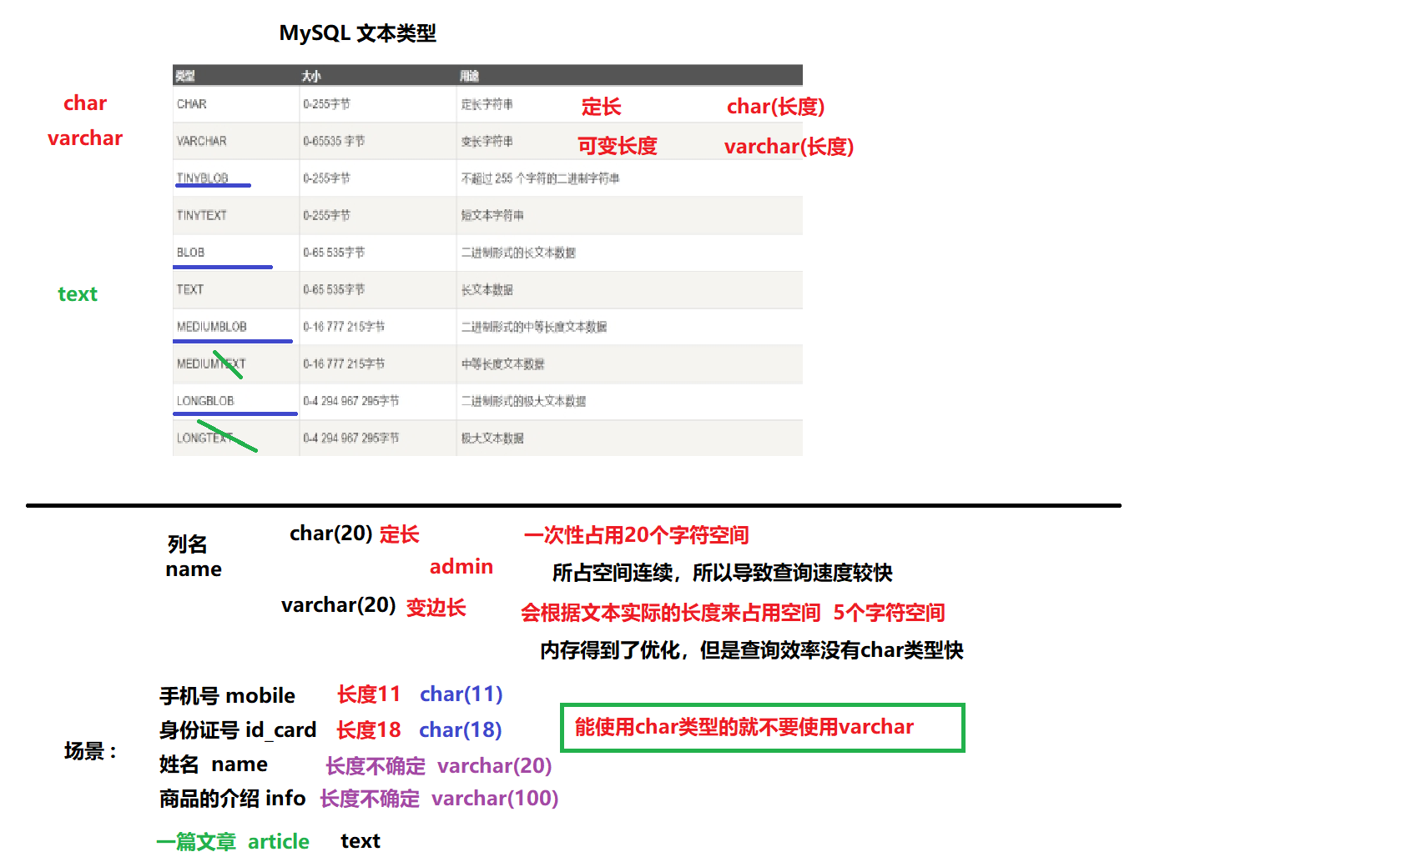Screen dimensions: 1417x867
Task: Click the VARCHAR row size "0-65535 字节"
Action: click(334, 142)
